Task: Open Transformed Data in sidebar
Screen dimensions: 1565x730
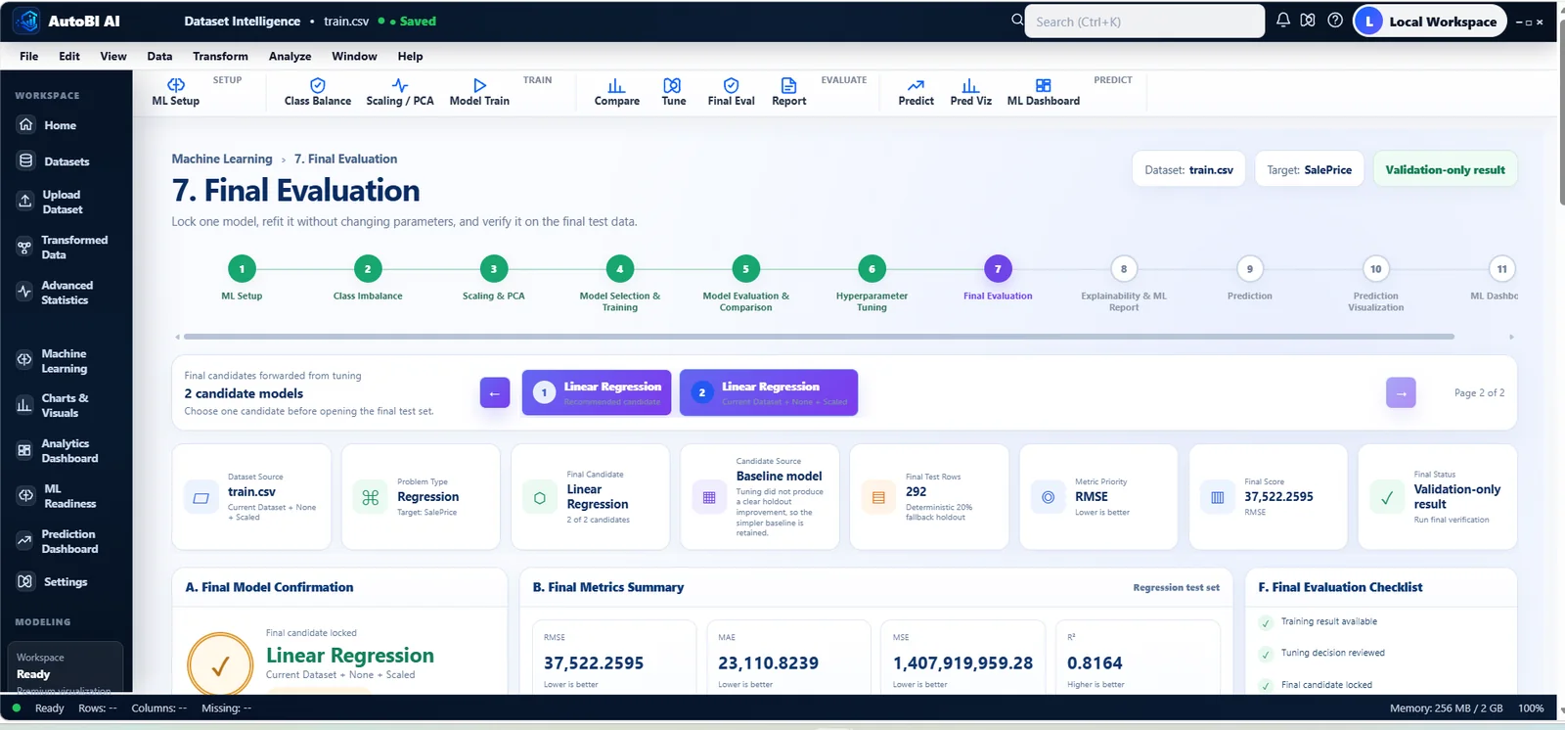Action: [67, 247]
